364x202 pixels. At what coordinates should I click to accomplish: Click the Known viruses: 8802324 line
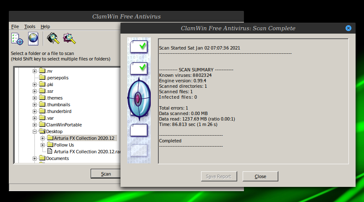click(x=185, y=75)
